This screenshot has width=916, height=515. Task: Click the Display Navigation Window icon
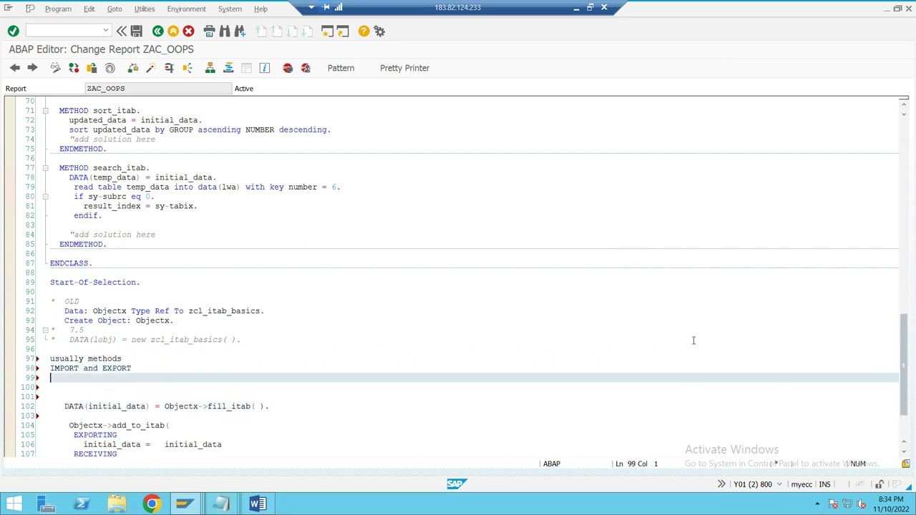pos(228,68)
